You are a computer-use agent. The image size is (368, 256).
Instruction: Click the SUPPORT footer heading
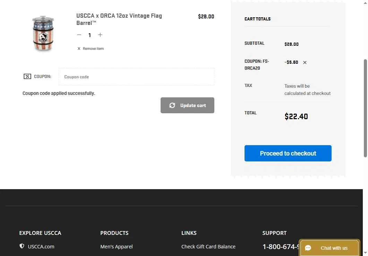pos(274,233)
